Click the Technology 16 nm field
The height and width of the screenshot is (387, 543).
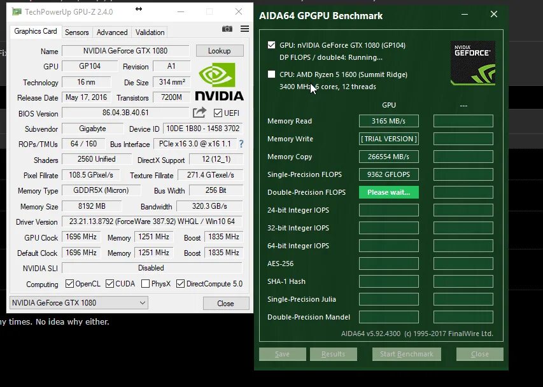[x=86, y=82]
